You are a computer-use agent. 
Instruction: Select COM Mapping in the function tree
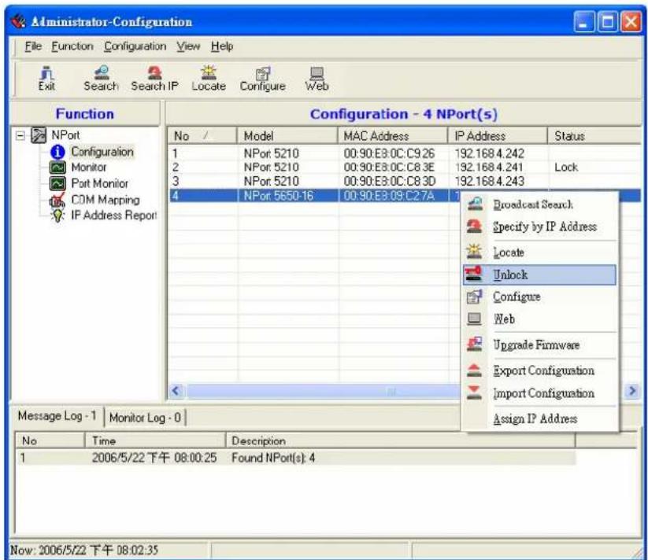[106, 200]
